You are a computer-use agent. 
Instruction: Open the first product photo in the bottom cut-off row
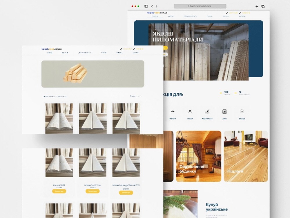click(x=59, y=210)
